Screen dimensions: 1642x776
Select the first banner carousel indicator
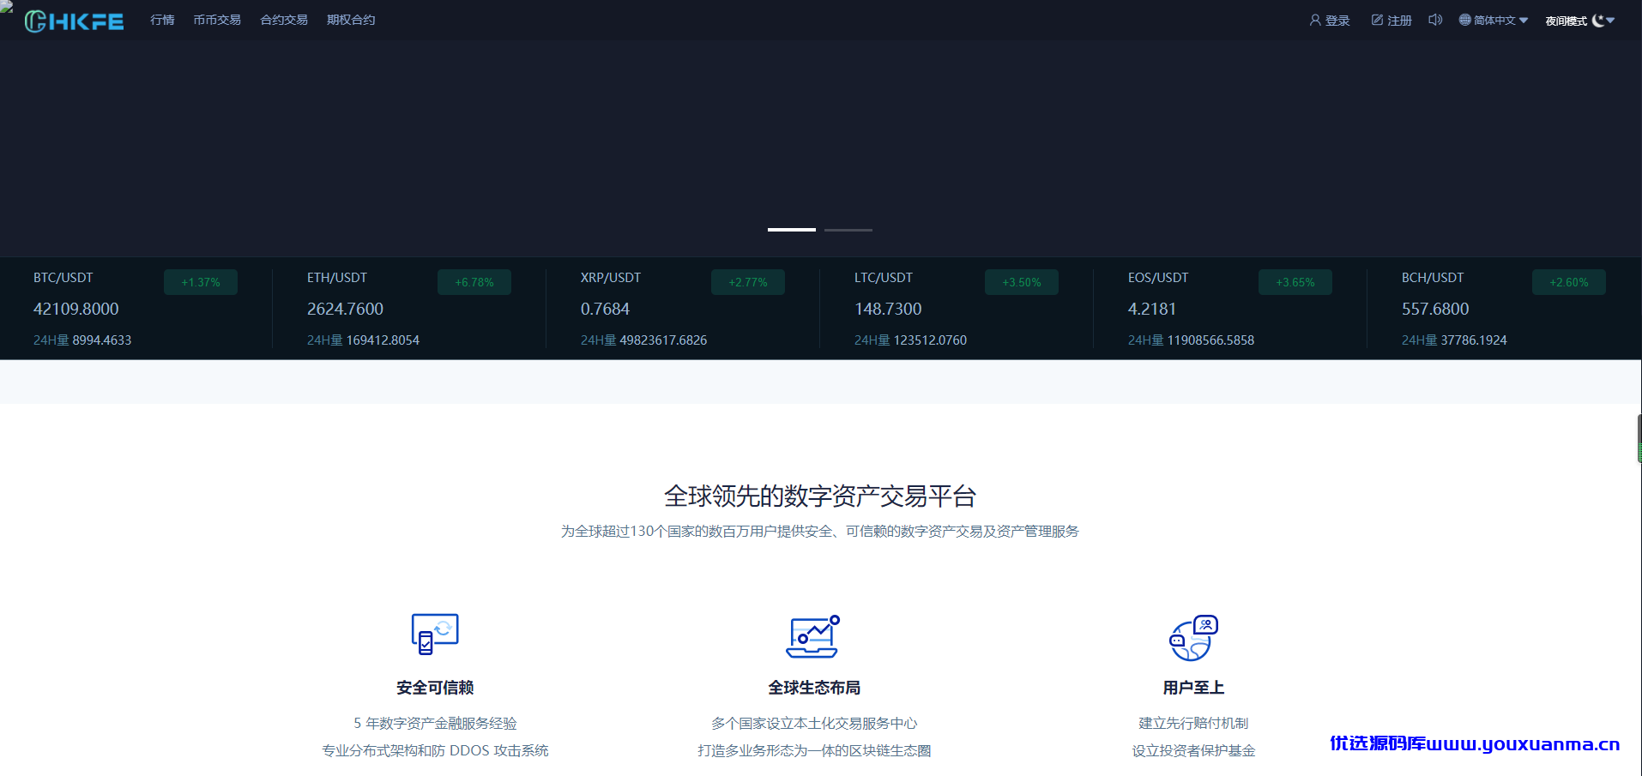(x=792, y=230)
